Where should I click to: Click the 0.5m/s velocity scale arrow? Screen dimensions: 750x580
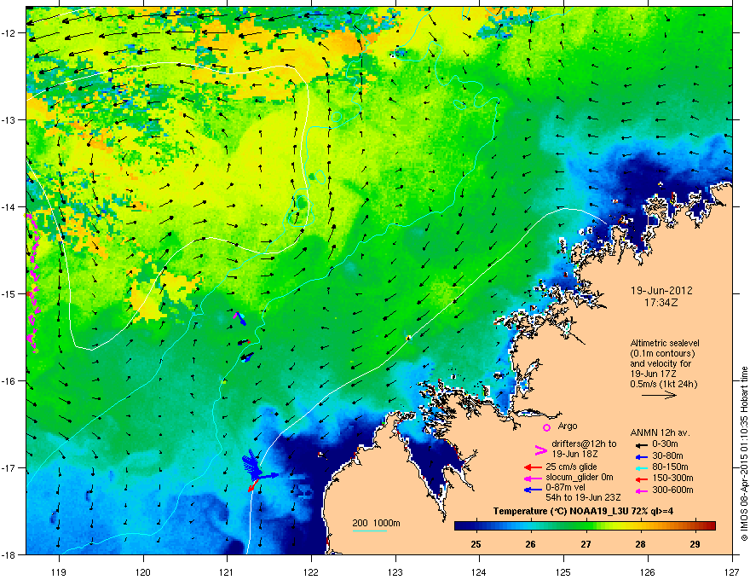[659, 395]
